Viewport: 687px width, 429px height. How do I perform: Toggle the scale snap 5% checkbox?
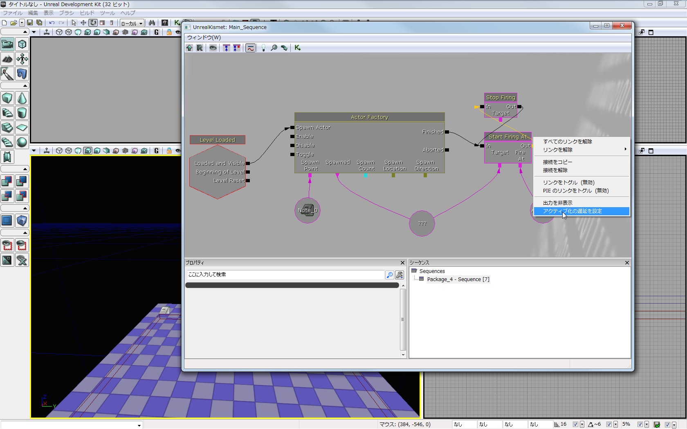coord(640,425)
